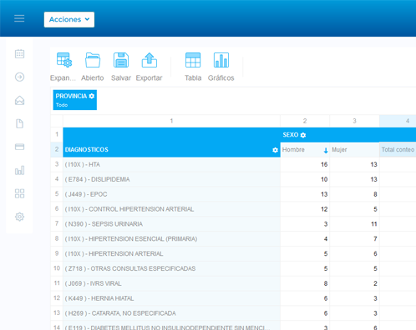The image size is (416, 330).
Task: Click the calendar icon in sidebar
Action: (19, 53)
